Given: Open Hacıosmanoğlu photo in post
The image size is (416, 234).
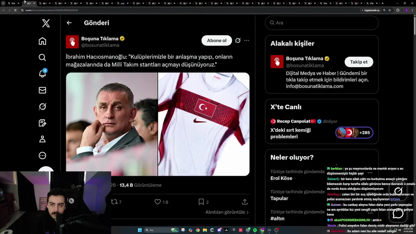Looking at the screenshot, I should tap(112, 124).
